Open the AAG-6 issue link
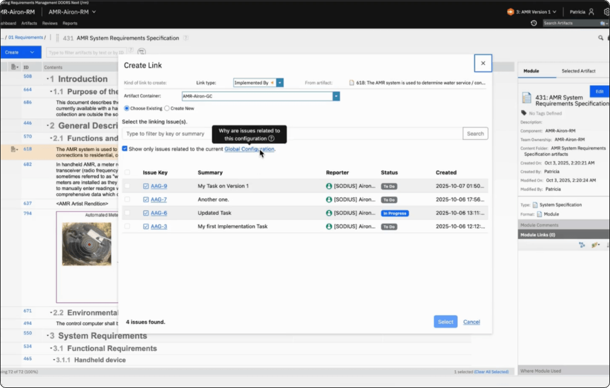 [159, 213]
